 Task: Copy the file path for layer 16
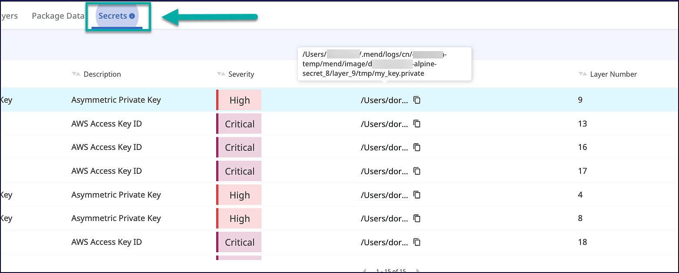(417, 147)
